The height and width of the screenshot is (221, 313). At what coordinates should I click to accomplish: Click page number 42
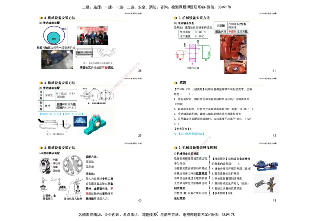tap(274, 135)
